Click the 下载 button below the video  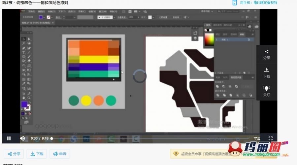(x=37, y=154)
